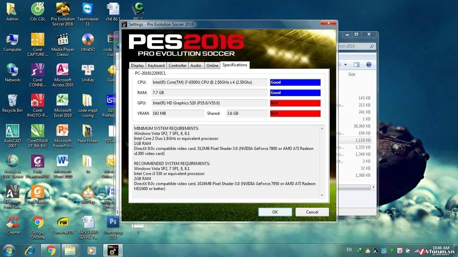This screenshot has height=257, width=458.
Task: Launch Cốc Cốc browser desktop icon
Action: click(x=38, y=12)
